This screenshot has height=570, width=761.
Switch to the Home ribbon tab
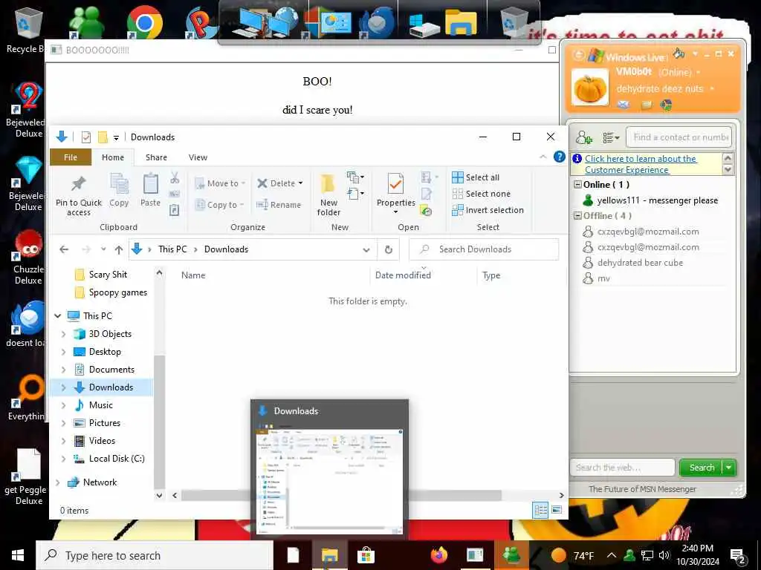pyautogui.click(x=113, y=157)
